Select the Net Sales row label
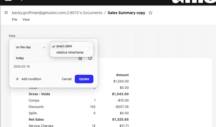 [x=36, y=120]
